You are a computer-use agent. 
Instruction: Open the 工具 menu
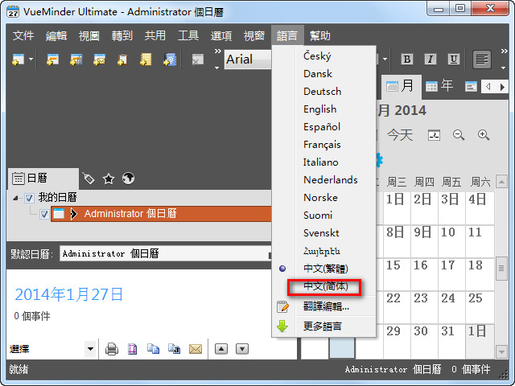pos(187,35)
